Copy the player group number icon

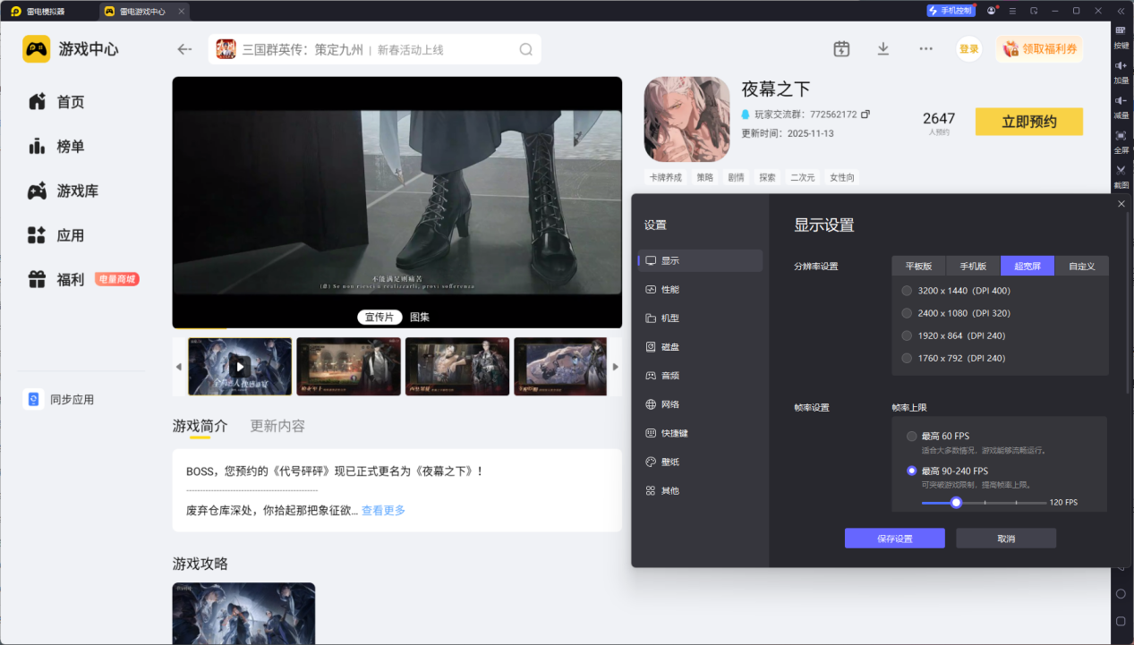[865, 115]
